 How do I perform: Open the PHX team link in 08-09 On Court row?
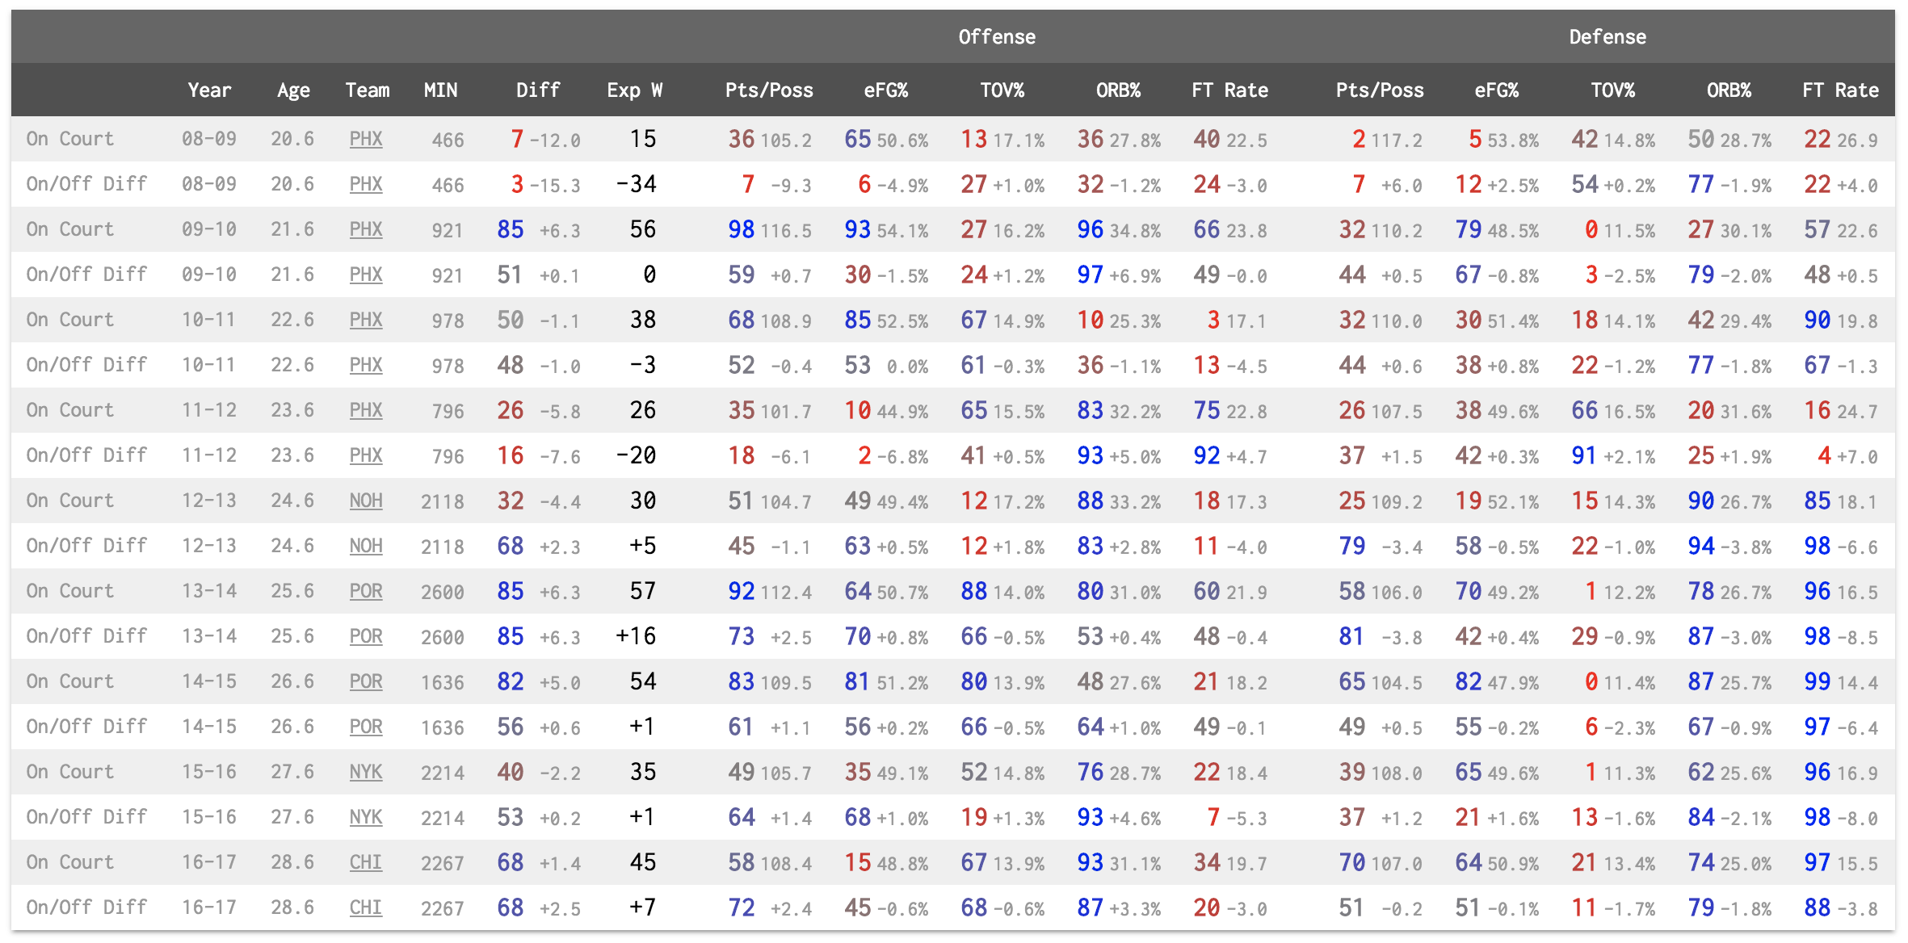coord(366,139)
